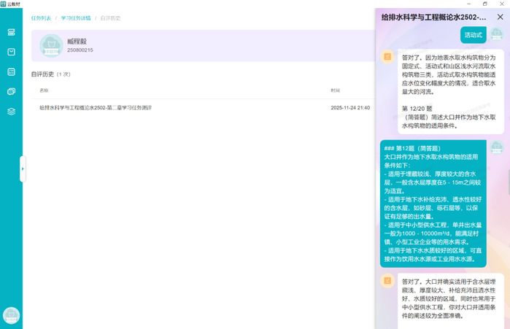Close the chat panel with X
Viewport: 510px width, 329px height.
[x=498, y=16]
